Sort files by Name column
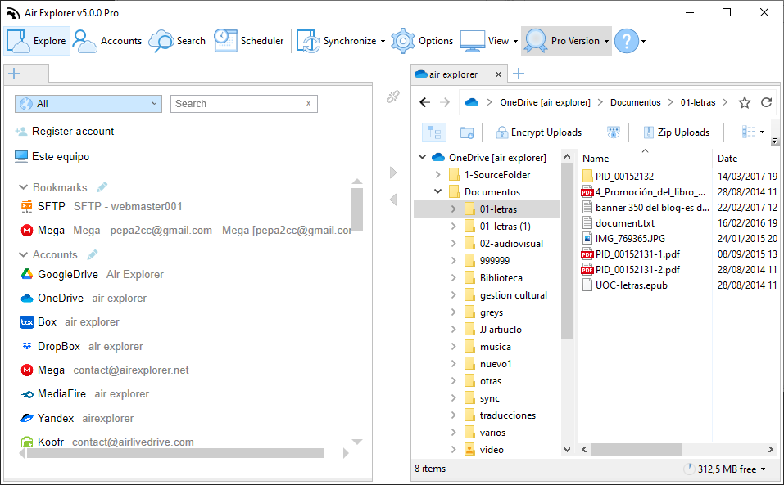Screen dimensions: 784x485 click(x=596, y=159)
